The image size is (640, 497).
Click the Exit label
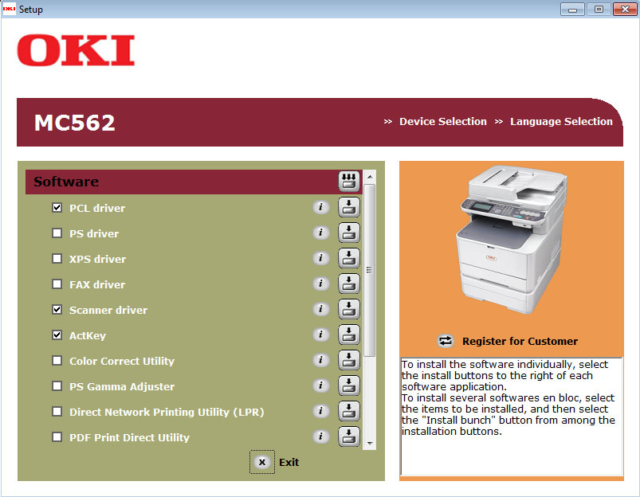coord(289,462)
